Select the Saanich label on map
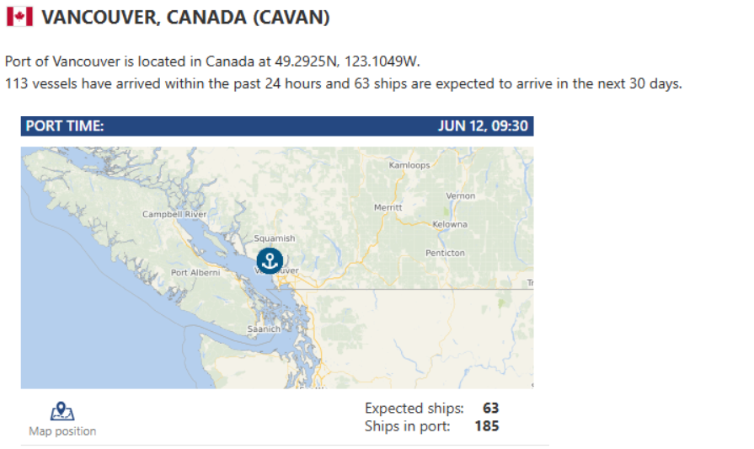This screenshot has width=754, height=449. tap(264, 329)
